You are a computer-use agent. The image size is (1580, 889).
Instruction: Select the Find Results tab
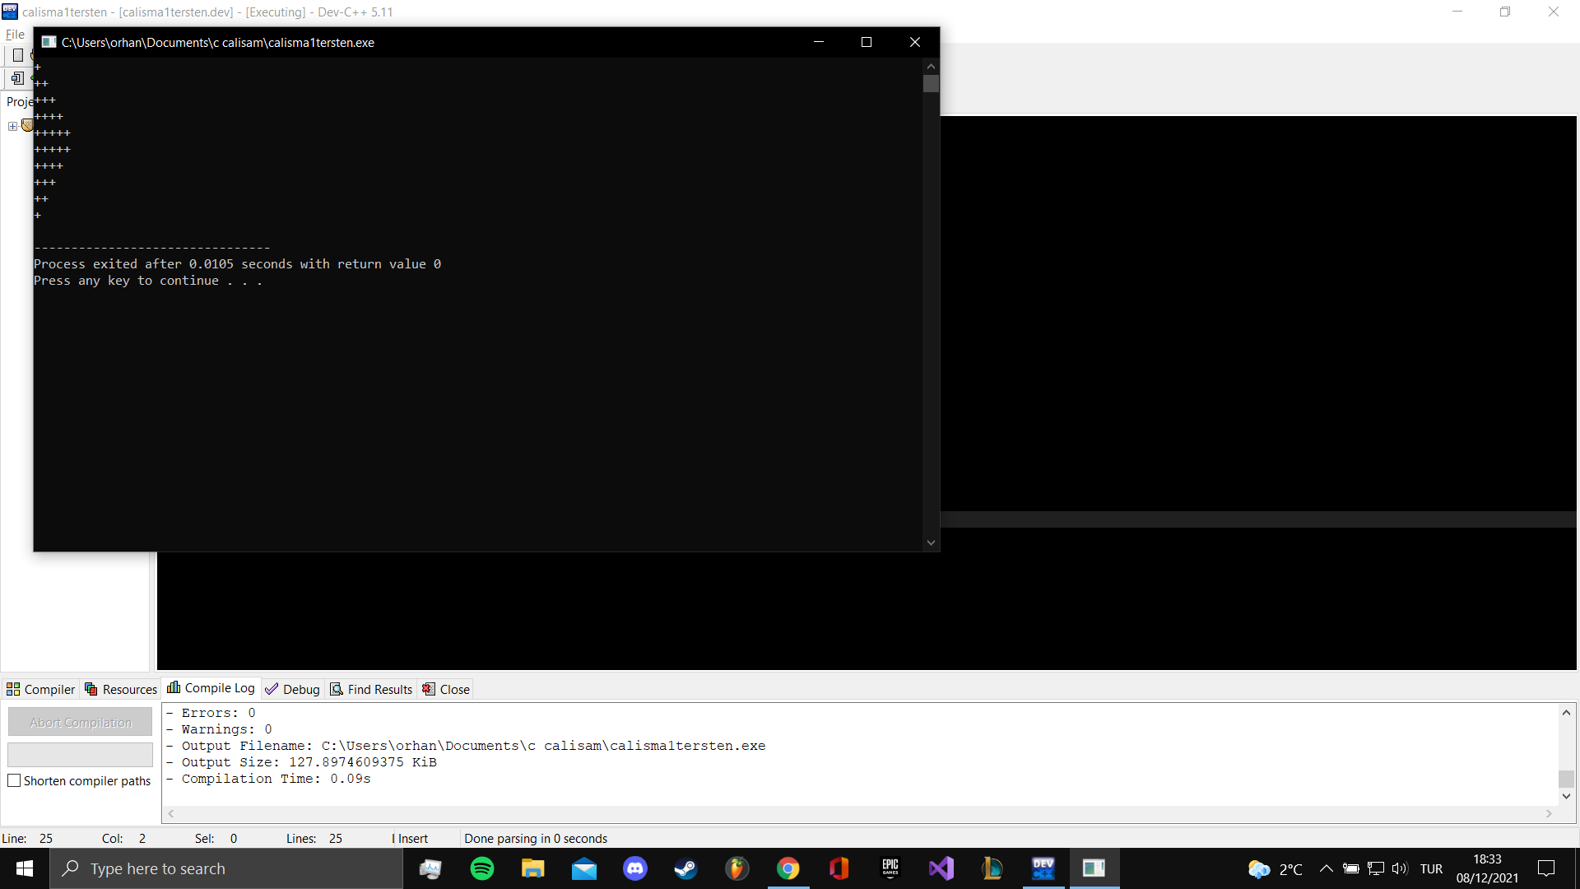pos(371,689)
